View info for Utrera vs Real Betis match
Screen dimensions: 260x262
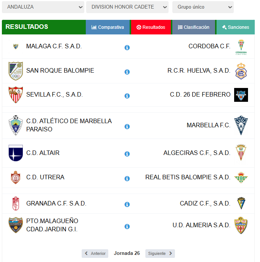click(127, 179)
